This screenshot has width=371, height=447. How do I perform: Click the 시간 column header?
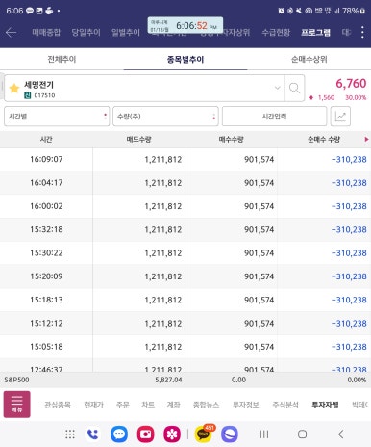coord(46,140)
